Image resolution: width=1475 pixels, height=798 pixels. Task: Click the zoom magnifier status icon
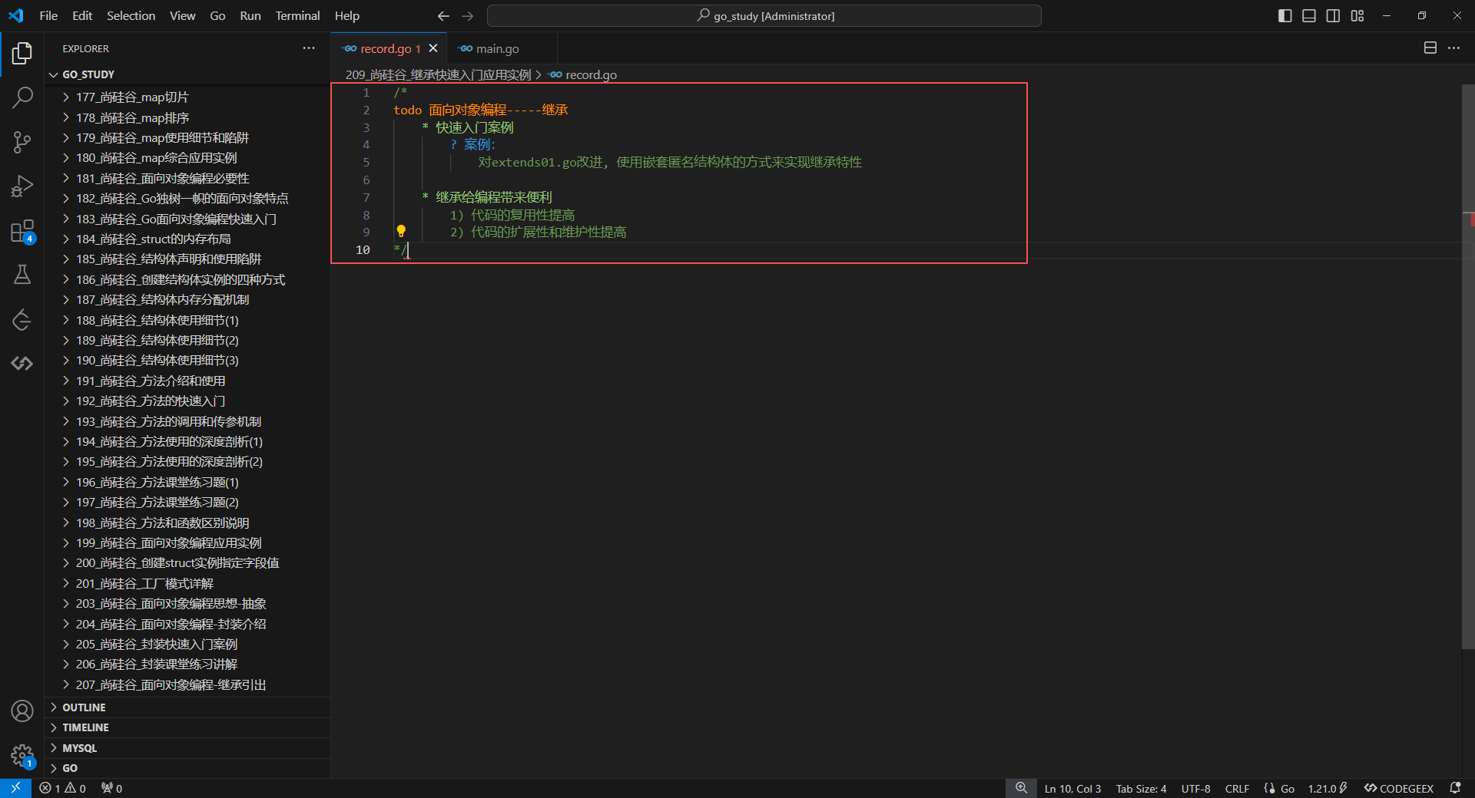coord(1021,788)
